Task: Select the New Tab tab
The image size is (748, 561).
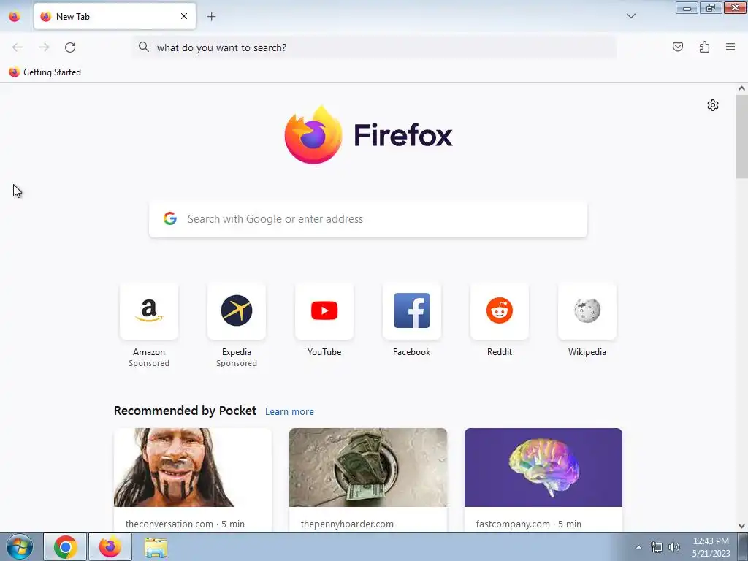Action: coord(115,16)
